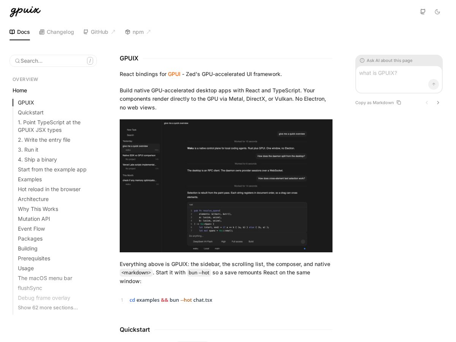Go to Event Flow section
Screen dimensions: 456x342
coord(32,229)
